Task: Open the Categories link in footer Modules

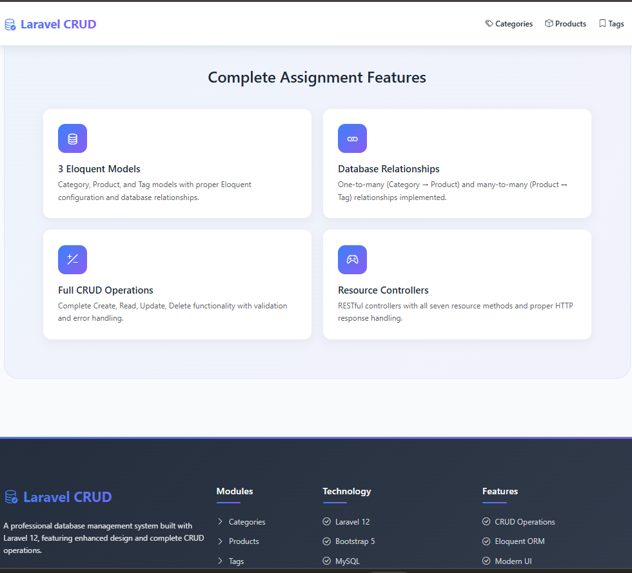Action: pyautogui.click(x=247, y=522)
